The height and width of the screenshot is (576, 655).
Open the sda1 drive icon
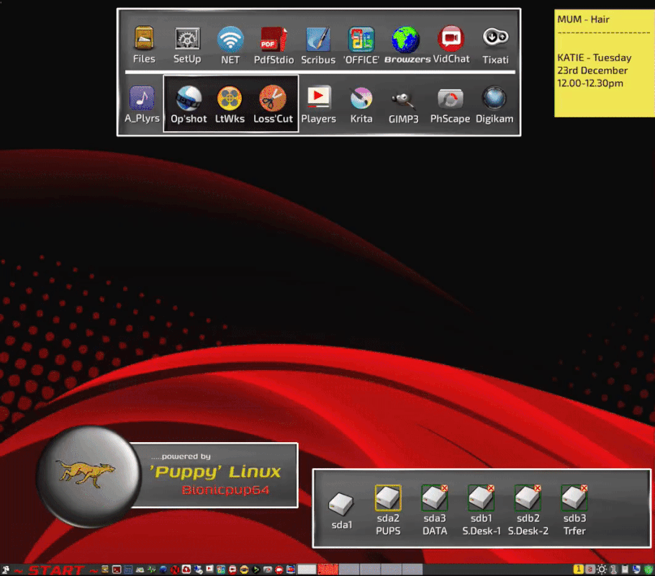[x=341, y=504]
